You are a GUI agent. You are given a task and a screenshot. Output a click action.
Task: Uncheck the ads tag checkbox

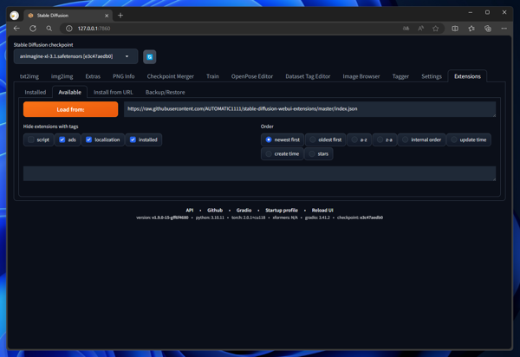[x=62, y=140]
